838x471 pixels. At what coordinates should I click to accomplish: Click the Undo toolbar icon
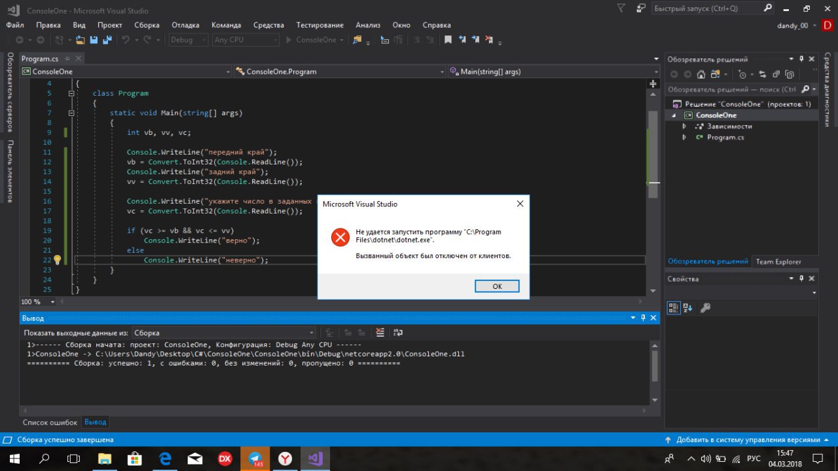tap(125, 40)
